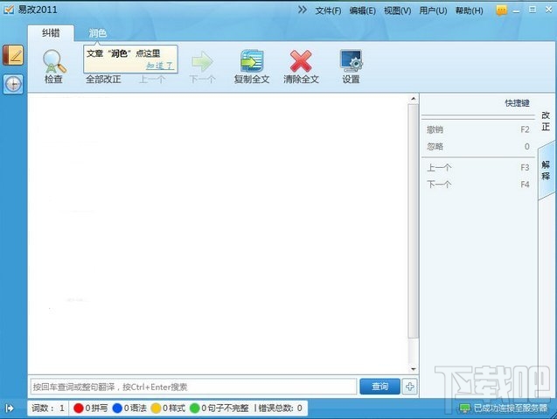Click 忽略 in the shortcut panel

click(x=478, y=146)
